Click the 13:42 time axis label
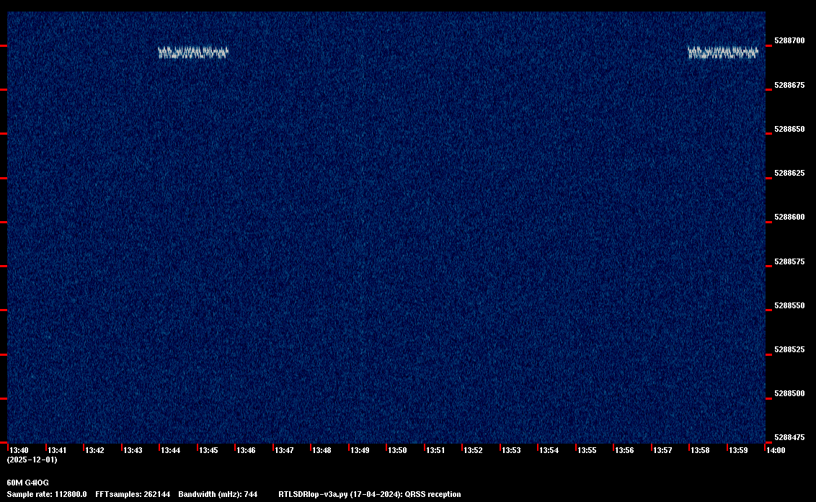 pyautogui.click(x=94, y=450)
